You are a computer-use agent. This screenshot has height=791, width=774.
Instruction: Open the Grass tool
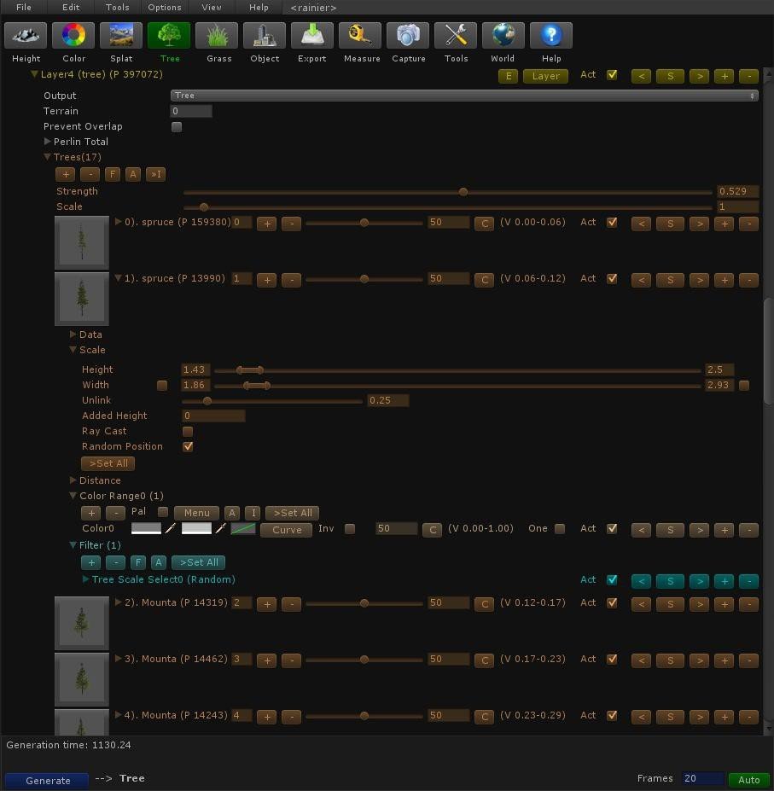click(217, 35)
